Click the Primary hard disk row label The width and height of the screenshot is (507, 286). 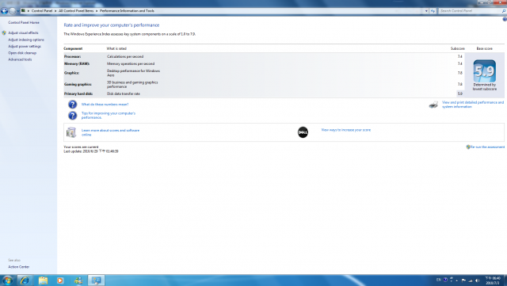pyautogui.click(x=78, y=93)
